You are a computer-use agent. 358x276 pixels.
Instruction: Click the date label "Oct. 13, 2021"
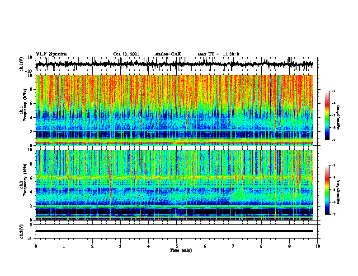(x=126, y=54)
